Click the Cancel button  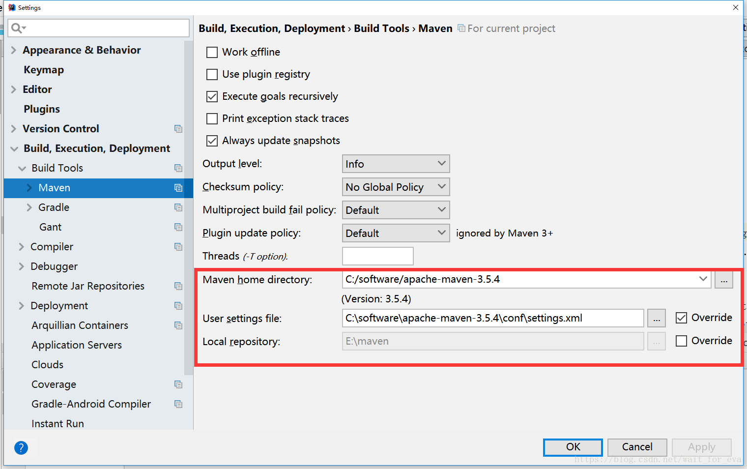point(637,447)
